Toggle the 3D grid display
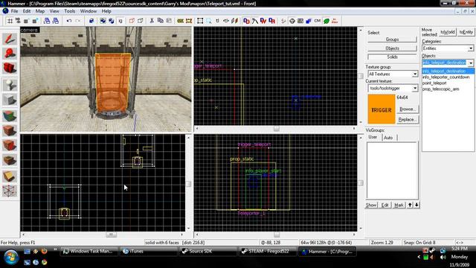Viewport: 476px width, 268px height. point(18,21)
